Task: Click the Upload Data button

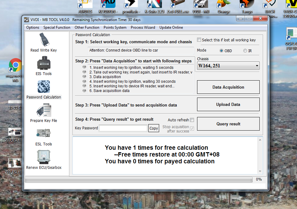Action: tap(228, 104)
